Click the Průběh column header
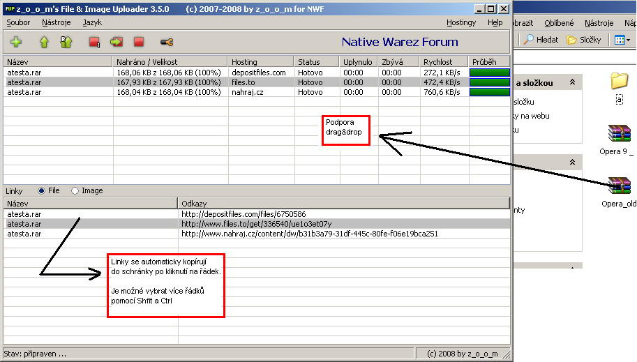This screenshot has height=362, width=637. pos(489,62)
